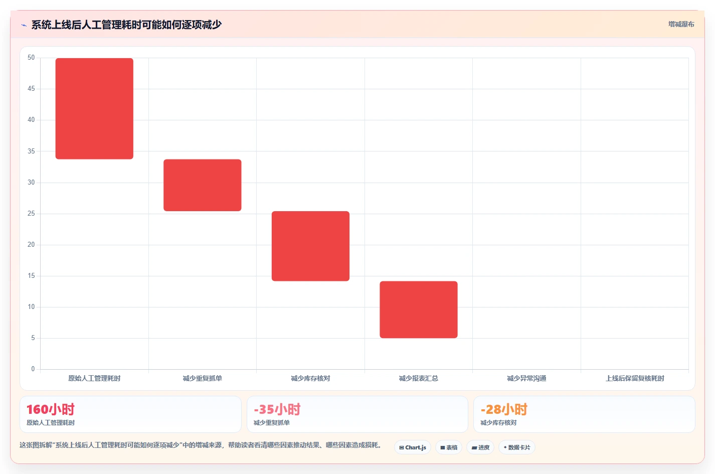715x474 pixels.
Task: Click the 增减瀑布 badge in the header
Action: pos(681,24)
